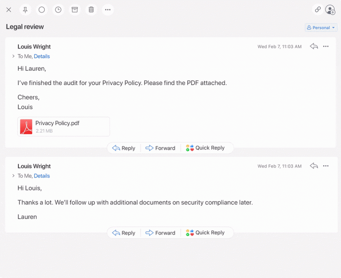Image resolution: width=341 pixels, height=278 pixels.
Task: Pin this conversation with the pin icon
Action: 25,10
